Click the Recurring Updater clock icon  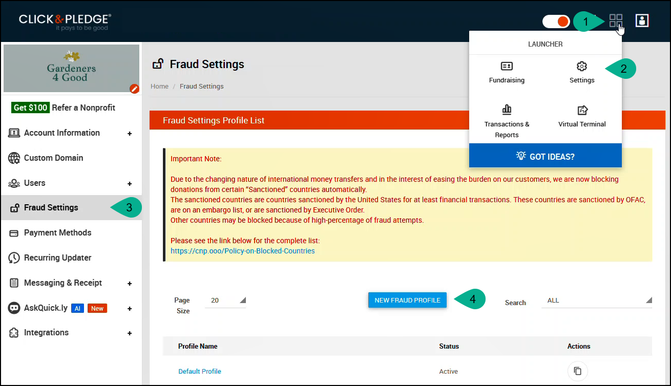[x=14, y=258]
